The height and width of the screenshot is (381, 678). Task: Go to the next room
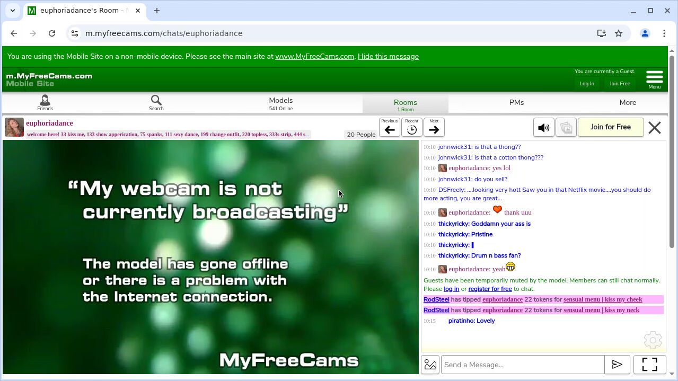click(x=434, y=127)
